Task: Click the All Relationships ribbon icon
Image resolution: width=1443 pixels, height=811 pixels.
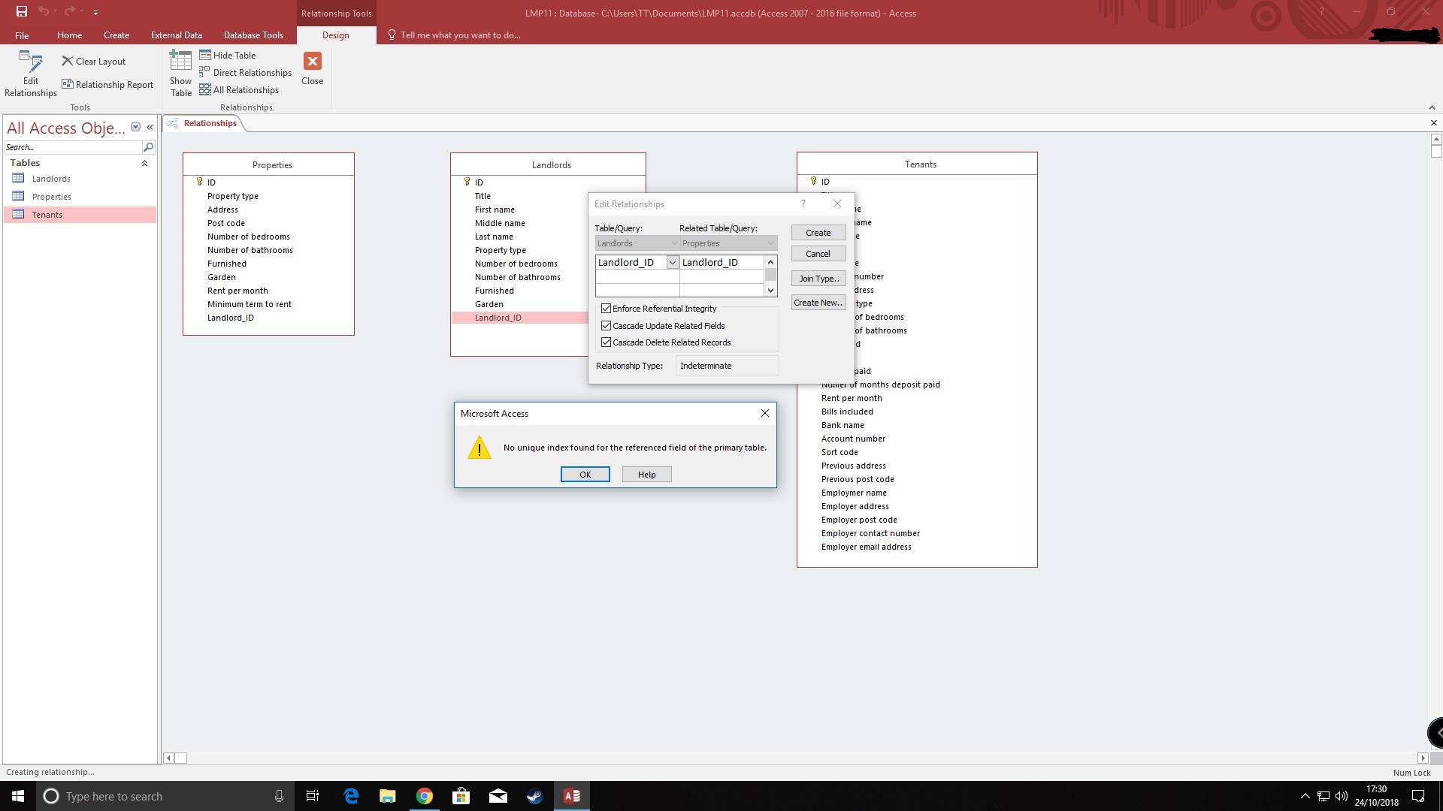Action: 204,90
